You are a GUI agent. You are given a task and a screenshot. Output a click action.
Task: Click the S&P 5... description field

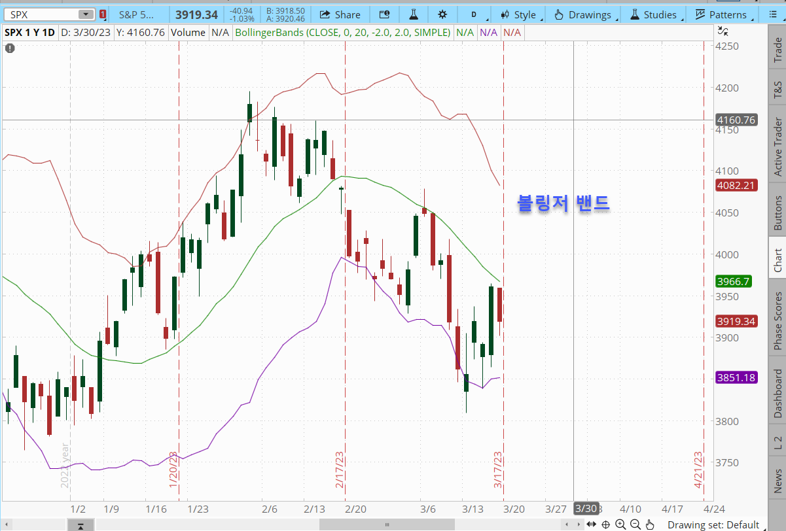point(139,14)
